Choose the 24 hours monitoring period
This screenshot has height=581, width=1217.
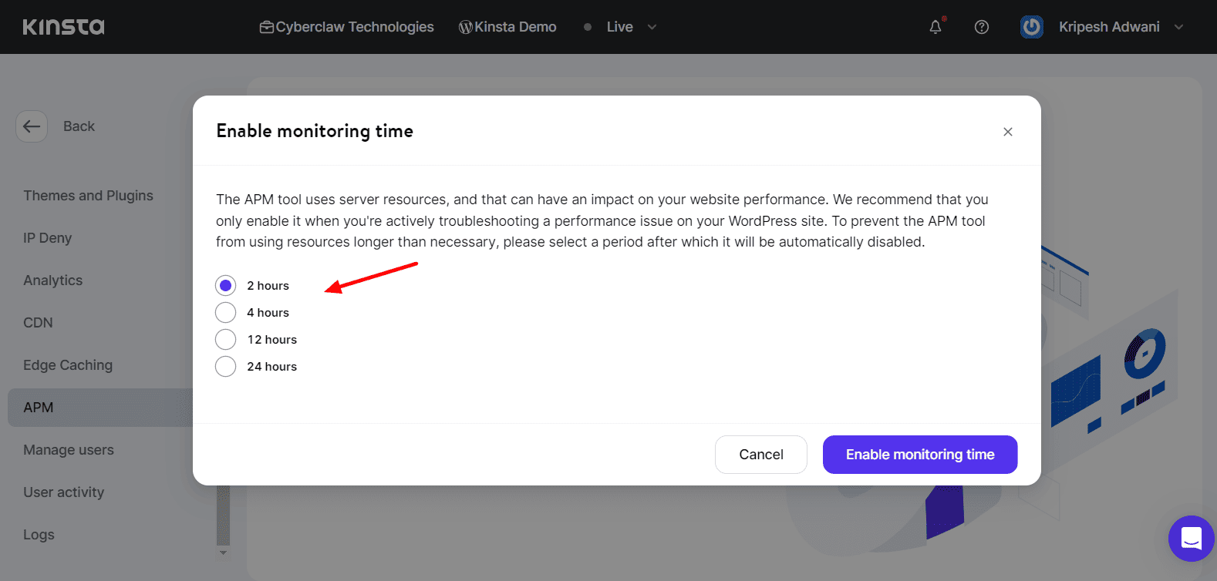[x=226, y=367]
